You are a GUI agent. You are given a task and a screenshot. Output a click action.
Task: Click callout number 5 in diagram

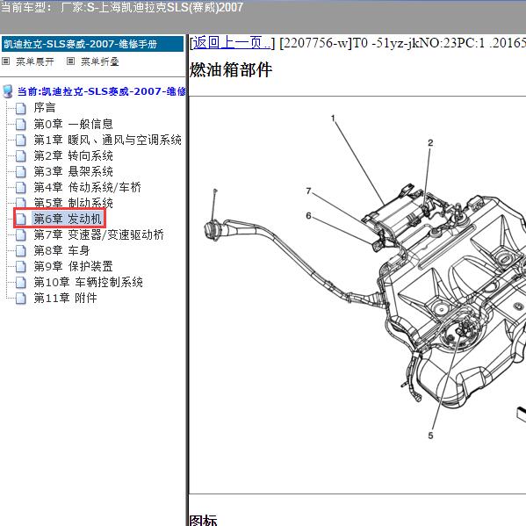[x=431, y=436]
